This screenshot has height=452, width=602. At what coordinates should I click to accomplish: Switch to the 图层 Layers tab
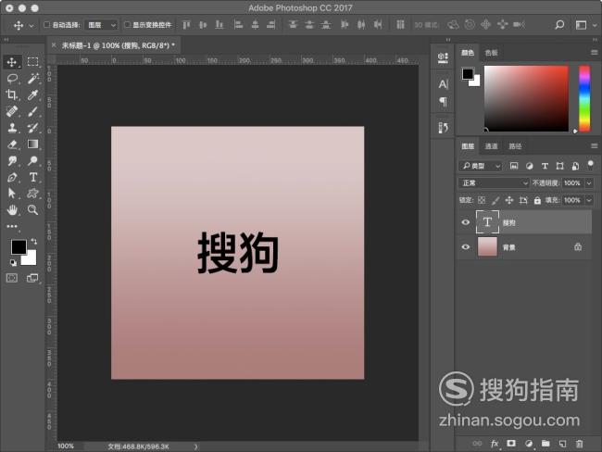pos(468,146)
